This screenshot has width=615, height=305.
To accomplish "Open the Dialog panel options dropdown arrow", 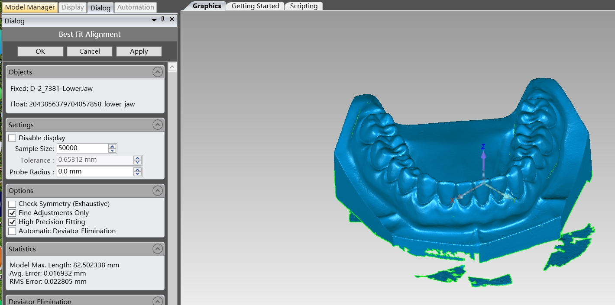I will 154,20.
